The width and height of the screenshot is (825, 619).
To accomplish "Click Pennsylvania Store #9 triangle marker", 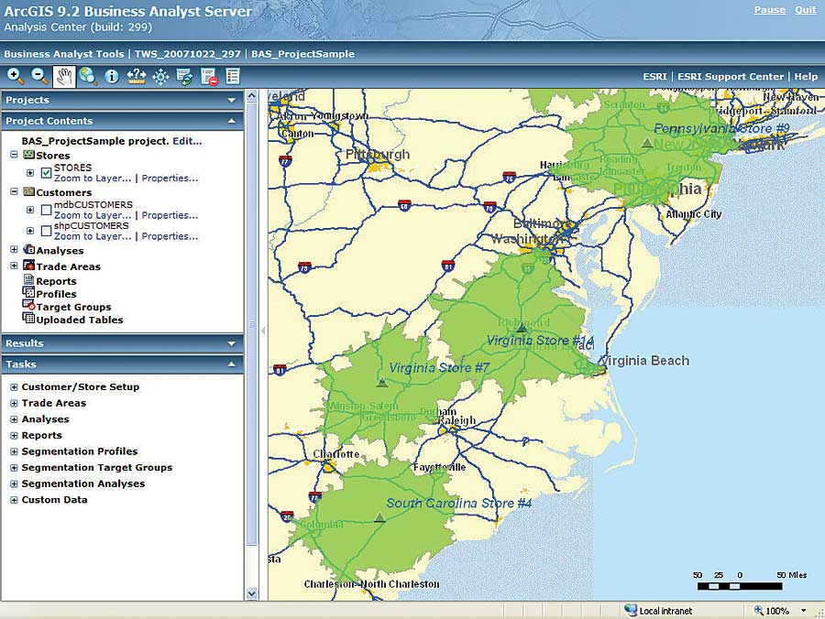I will [648, 143].
